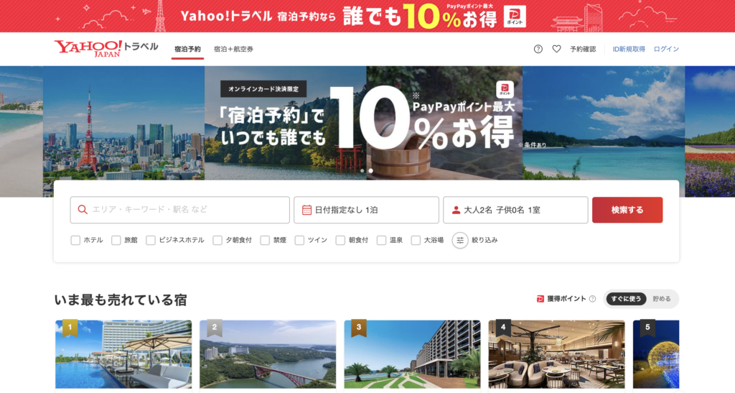The width and height of the screenshot is (735, 393).
Task: Click the 獲得ポイント help question icon
Action: [592, 299]
